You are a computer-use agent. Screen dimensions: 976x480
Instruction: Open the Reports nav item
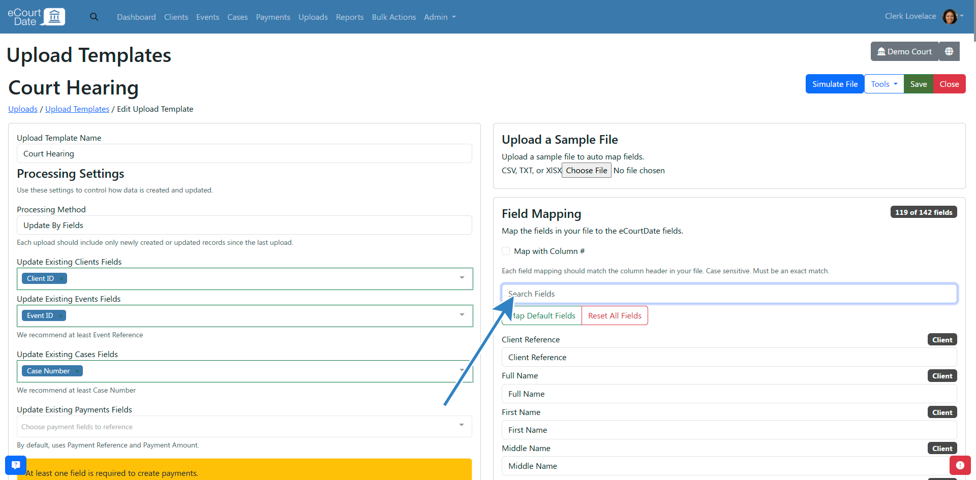pos(350,17)
